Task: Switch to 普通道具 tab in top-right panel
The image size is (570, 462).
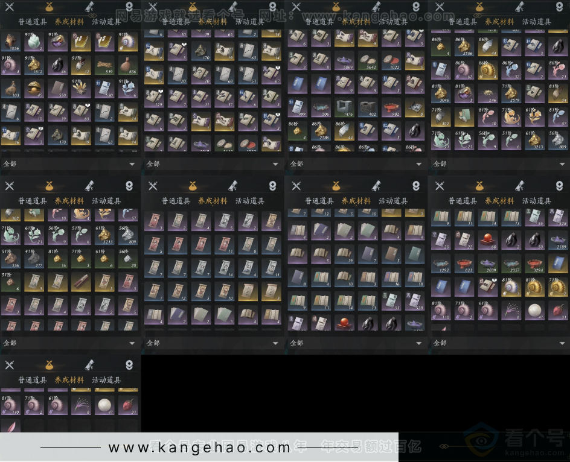Action: (x=463, y=22)
